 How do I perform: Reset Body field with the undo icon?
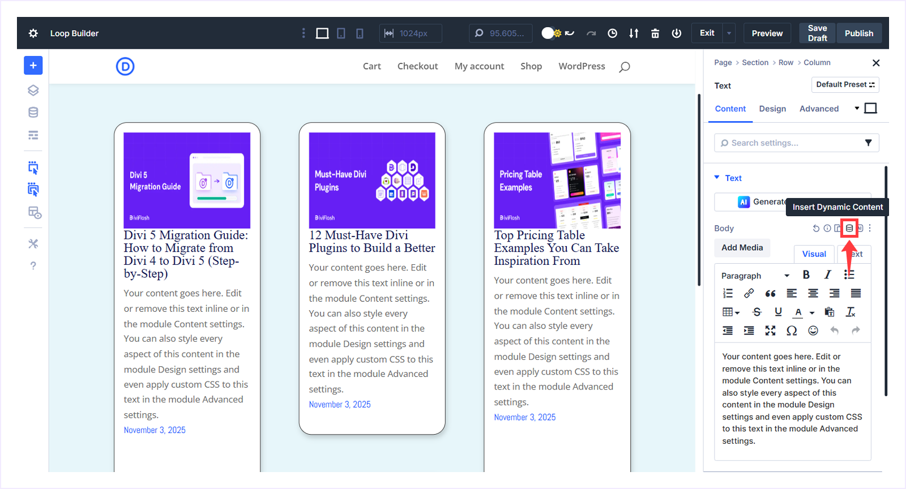pyautogui.click(x=816, y=229)
